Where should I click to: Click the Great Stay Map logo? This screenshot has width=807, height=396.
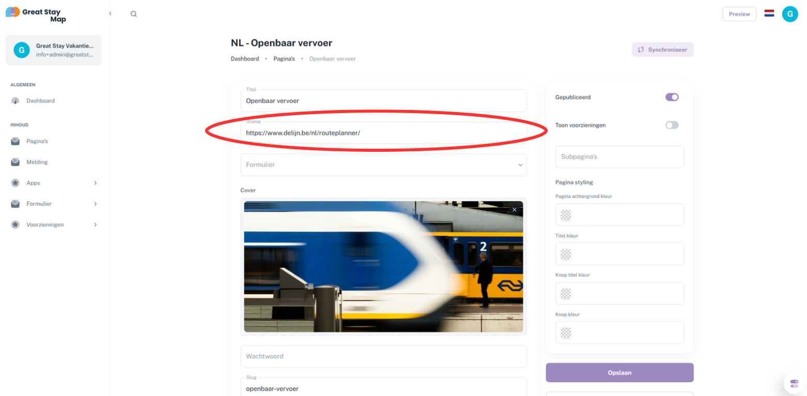36,15
